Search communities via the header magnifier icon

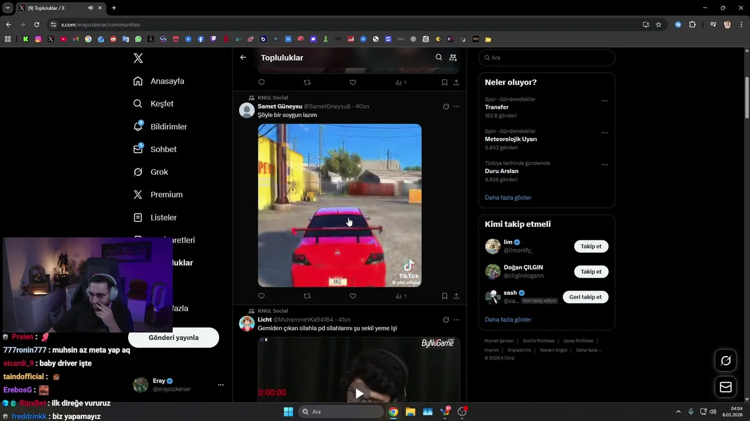pos(439,57)
